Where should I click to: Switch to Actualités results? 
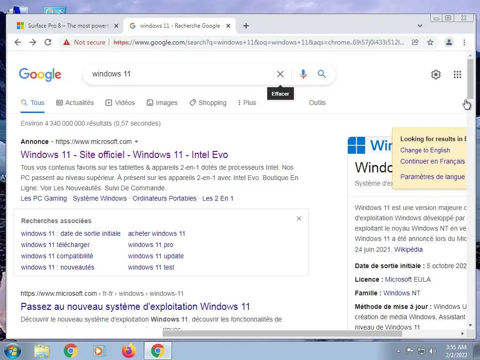pos(75,103)
